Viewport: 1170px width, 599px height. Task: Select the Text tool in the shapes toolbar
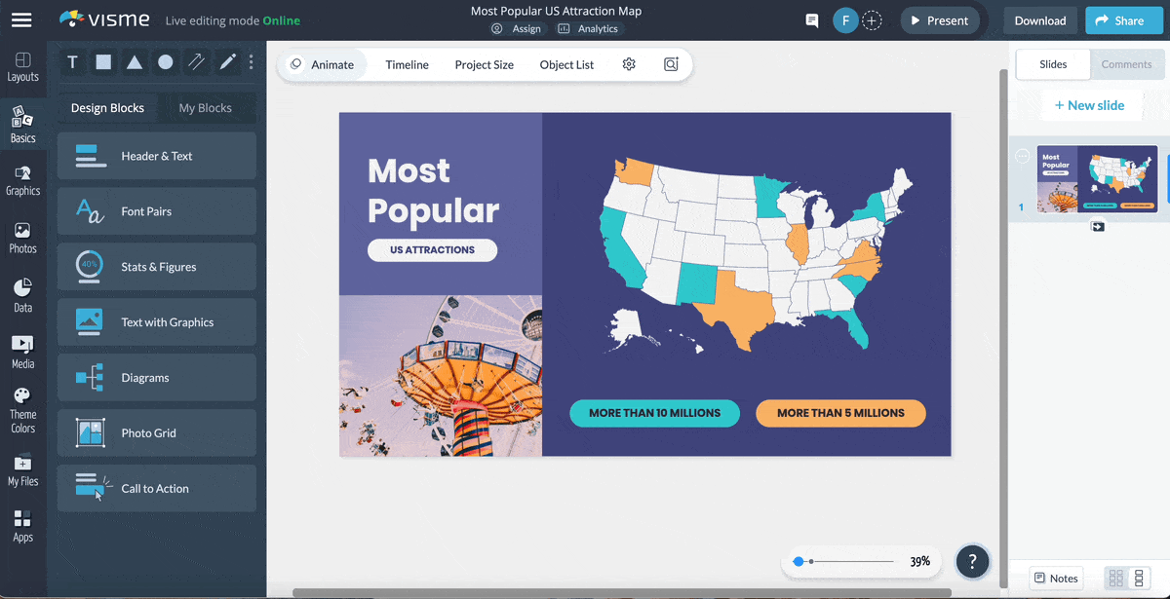pos(72,62)
